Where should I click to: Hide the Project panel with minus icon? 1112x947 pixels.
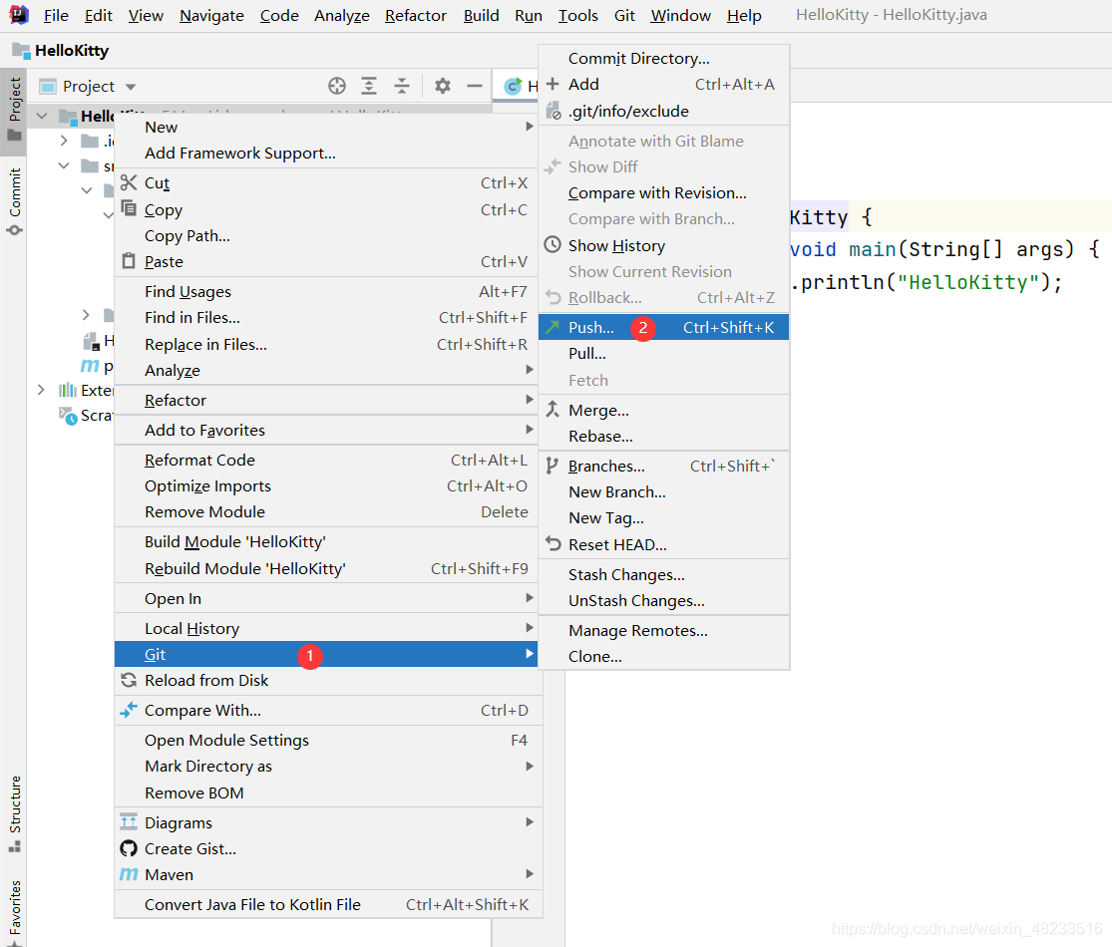tap(475, 86)
